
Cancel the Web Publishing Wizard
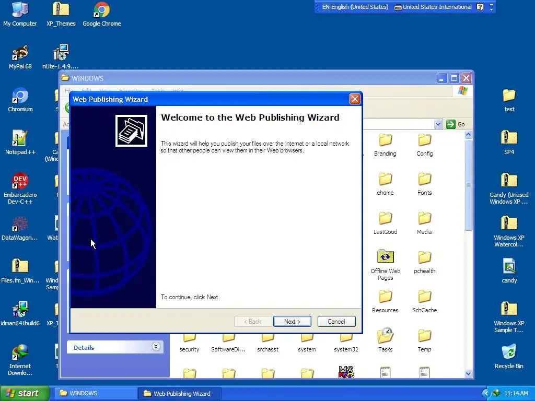pos(336,322)
